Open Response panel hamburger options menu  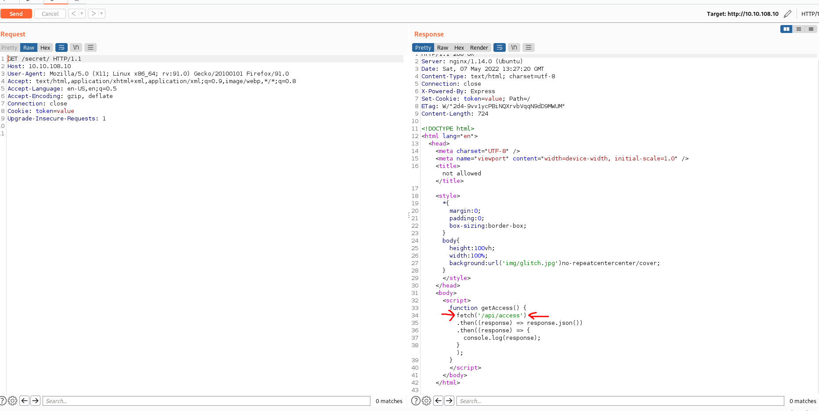click(529, 47)
